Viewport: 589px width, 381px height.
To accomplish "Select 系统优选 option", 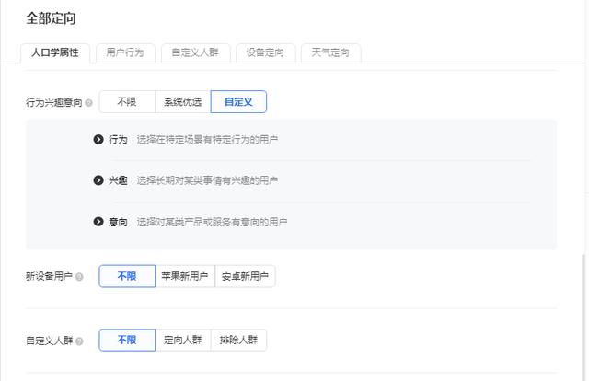I will tap(183, 102).
